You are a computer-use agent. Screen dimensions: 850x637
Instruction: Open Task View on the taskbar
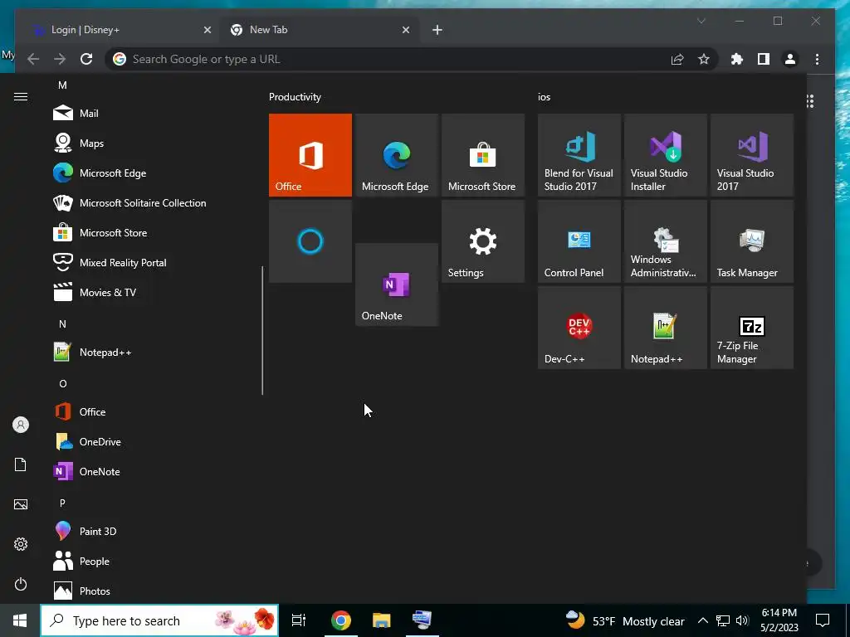[x=299, y=620]
